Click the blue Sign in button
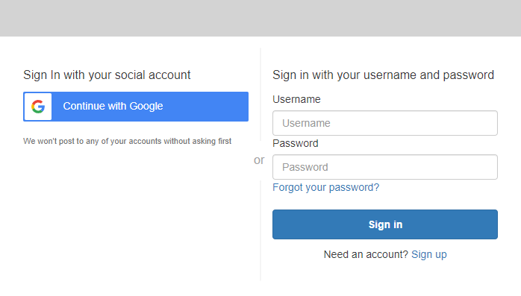Image resolution: width=521 pixels, height=296 pixels. tap(385, 224)
